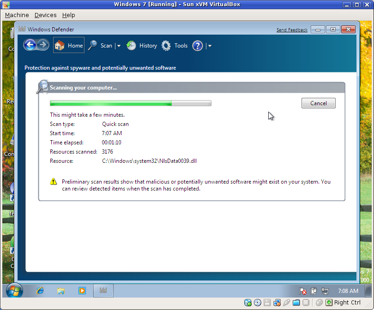Open the Scan options dropdown arrow
The image size is (374, 310).
(x=119, y=45)
